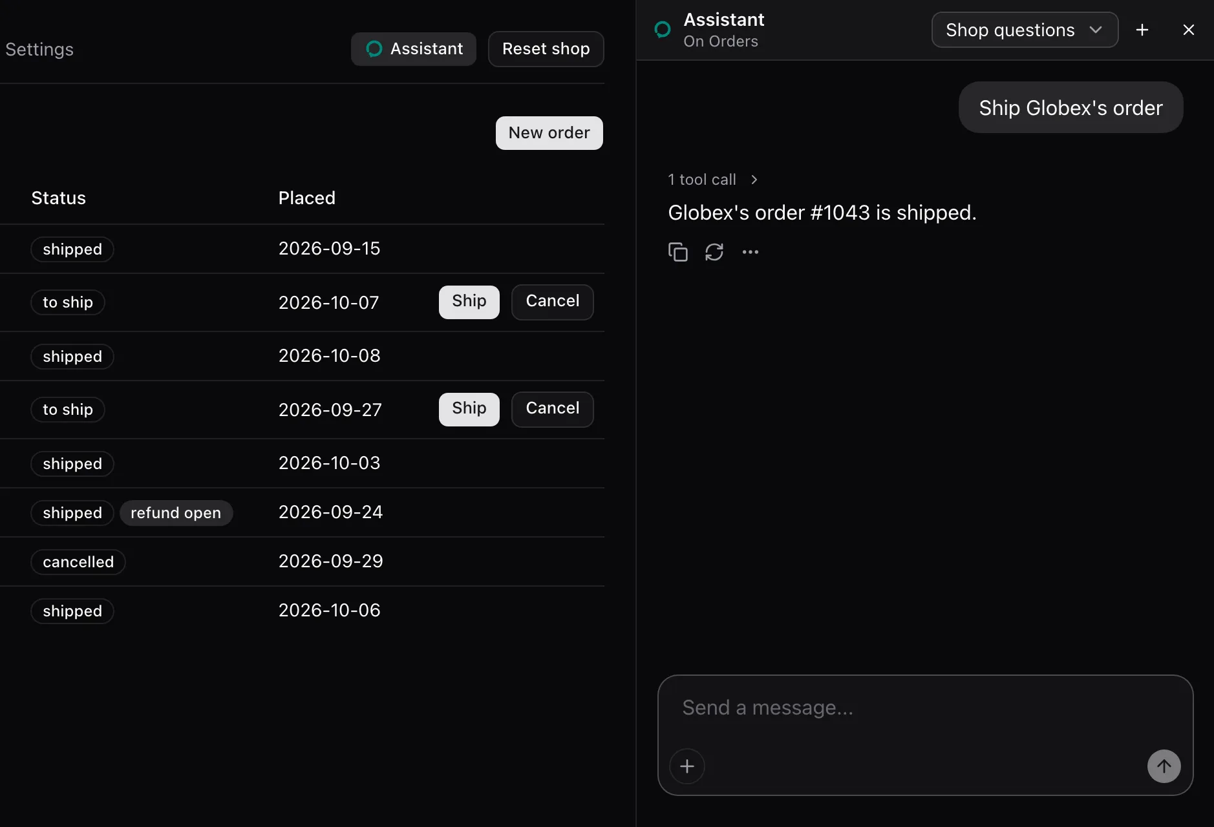Click the Globex's order #1043 is shipped reply
Viewport: 1214px width, 827px height.
tap(822, 213)
